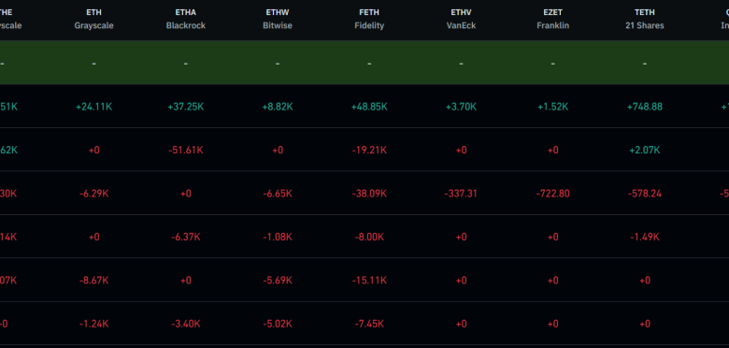Select the -51.61K ETHA outflow cell
Image resolution: width=729 pixels, height=348 pixels.
tap(185, 151)
